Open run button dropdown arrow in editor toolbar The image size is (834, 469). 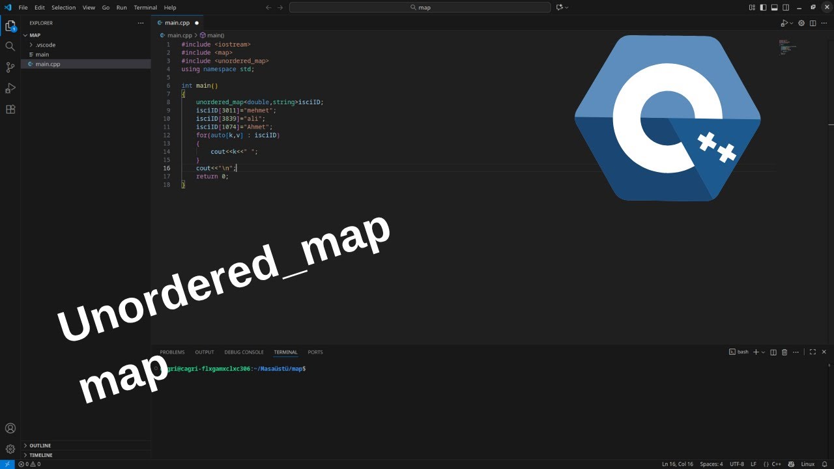click(792, 23)
